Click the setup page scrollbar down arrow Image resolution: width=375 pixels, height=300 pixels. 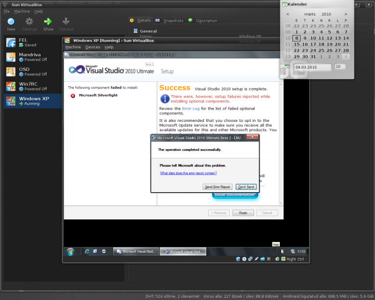click(x=281, y=203)
